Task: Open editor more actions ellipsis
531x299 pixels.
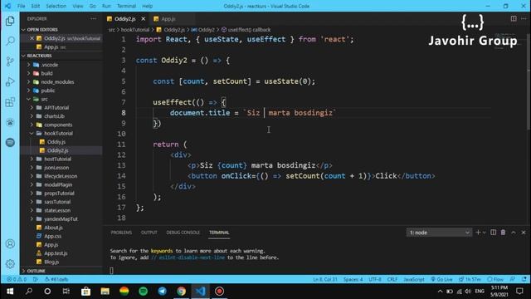Action: (x=524, y=18)
